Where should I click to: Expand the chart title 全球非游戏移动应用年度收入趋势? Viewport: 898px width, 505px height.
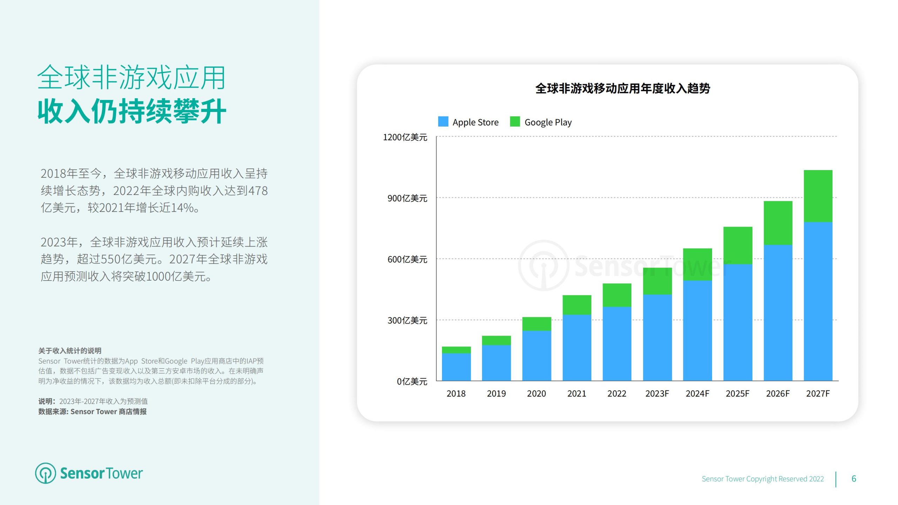coord(626,88)
